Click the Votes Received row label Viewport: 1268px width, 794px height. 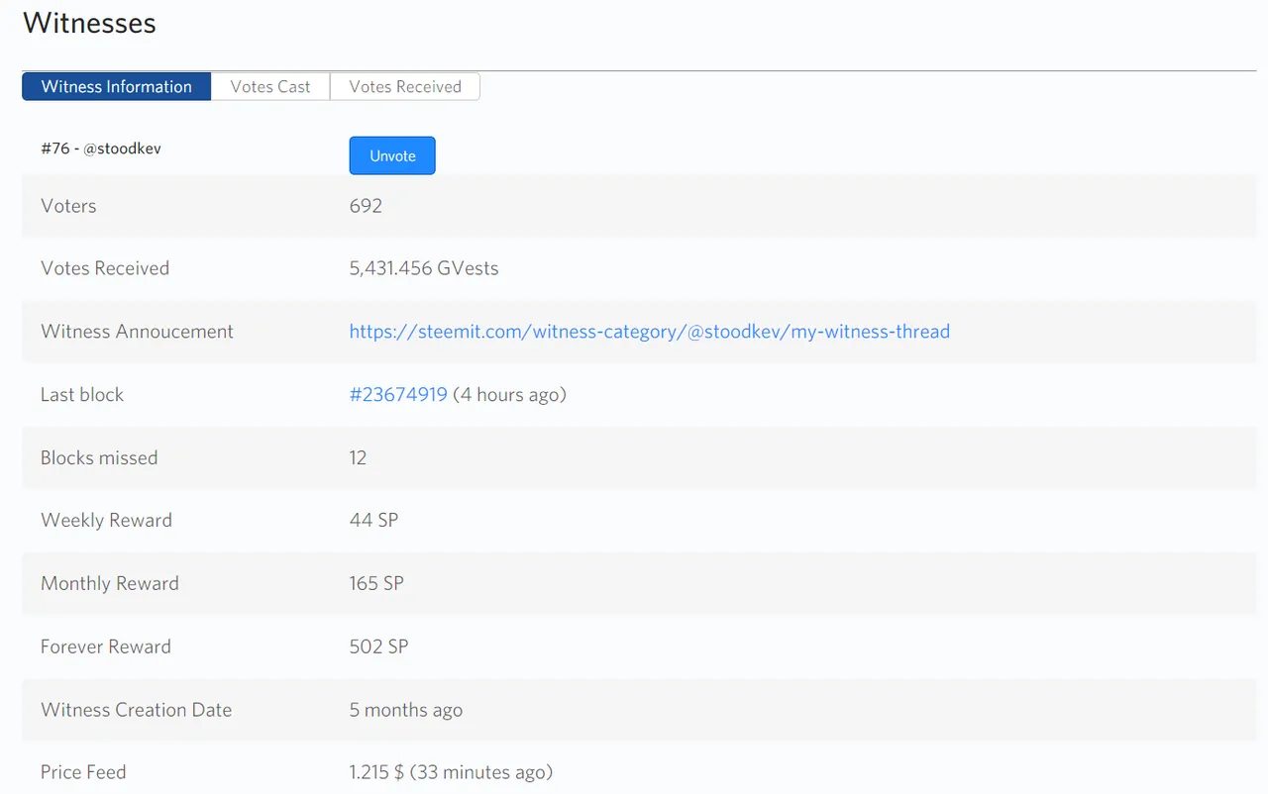tap(105, 268)
